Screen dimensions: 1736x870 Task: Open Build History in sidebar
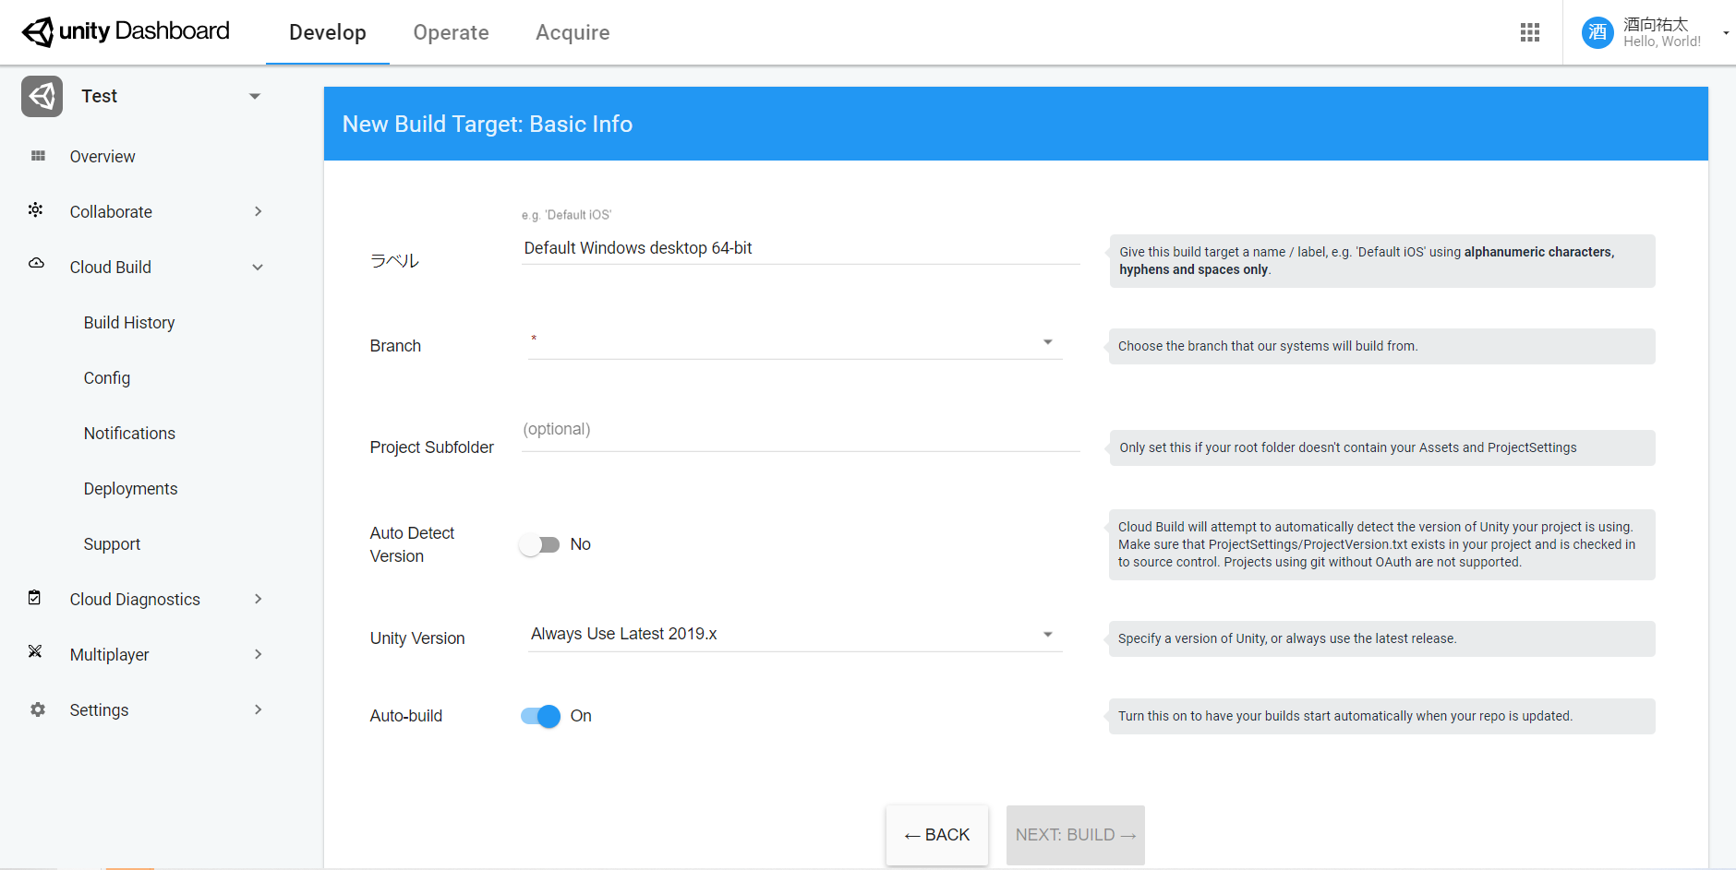tap(129, 323)
